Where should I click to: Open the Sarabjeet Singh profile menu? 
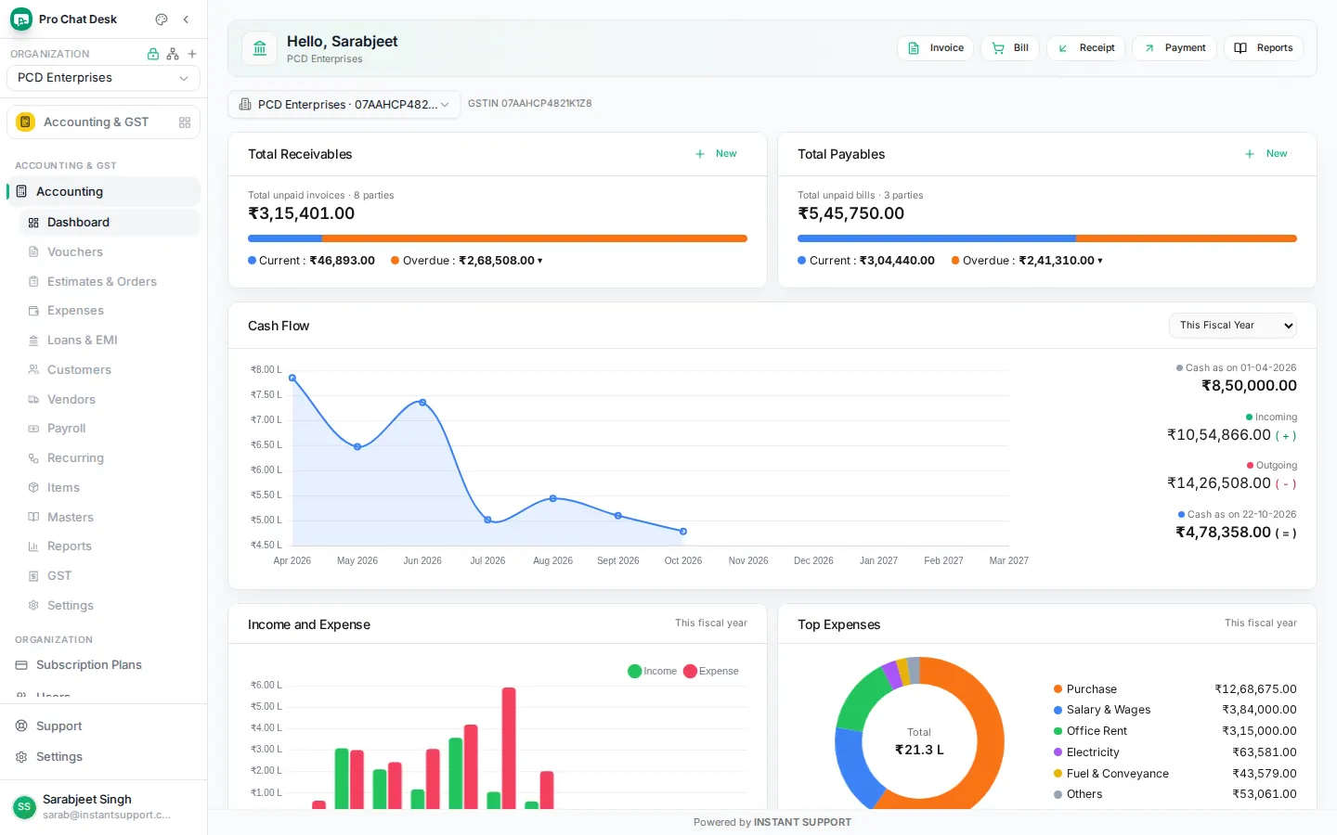coord(103,807)
